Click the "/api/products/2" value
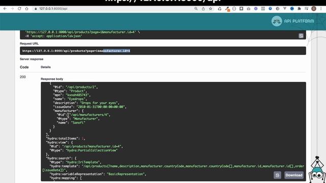 [x=81, y=87]
